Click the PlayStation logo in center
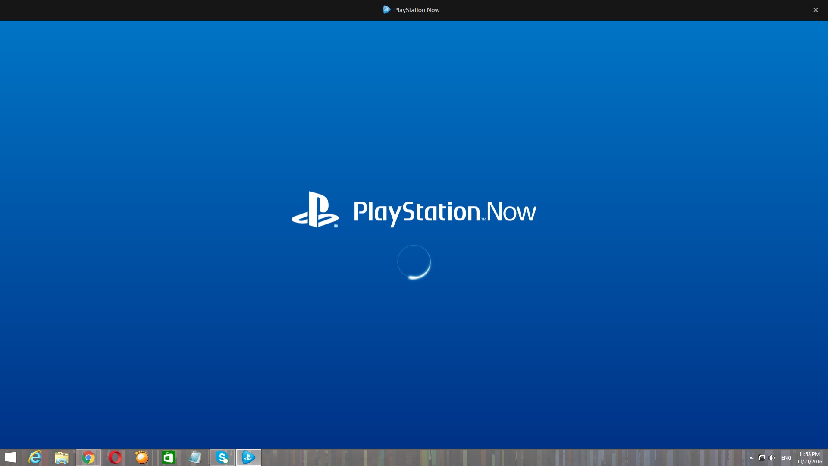 315,210
